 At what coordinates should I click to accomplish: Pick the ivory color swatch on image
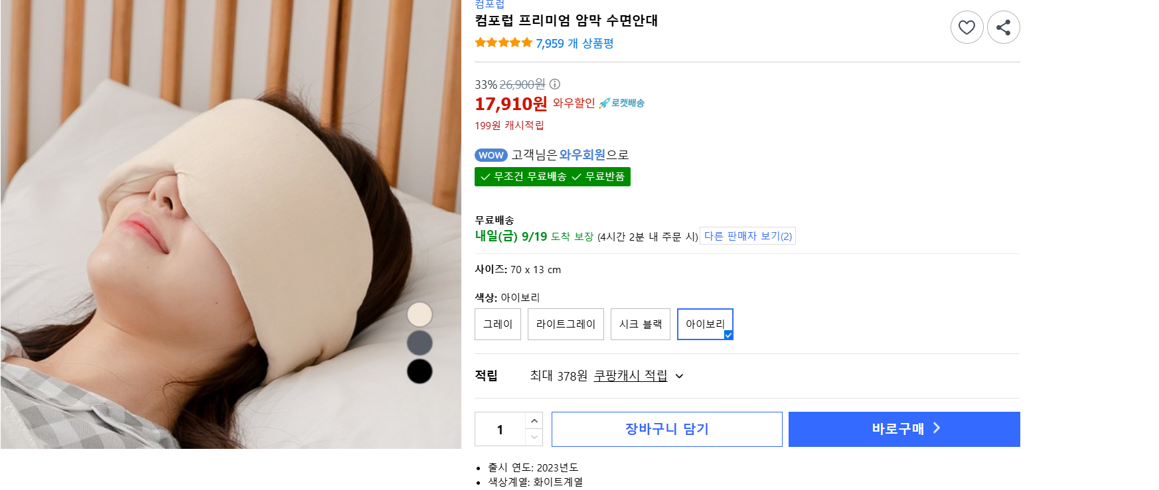pyautogui.click(x=420, y=314)
